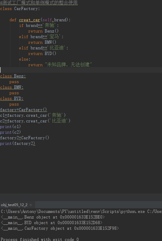Screen dimensions: 162x241
Task: Click the line "elif brand=='宝马':"
Action: tap(41, 37)
